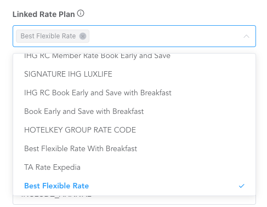Select the TA Rate Expedia option
This screenshot has width=267, height=207.
click(x=134, y=167)
